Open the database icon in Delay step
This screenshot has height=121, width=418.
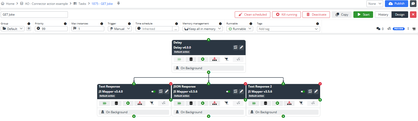click(x=191, y=59)
